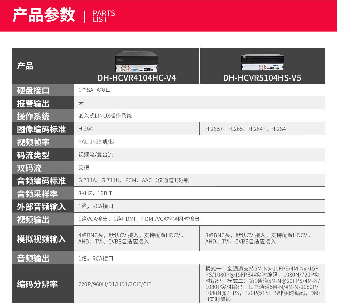Click the 外部音频输入 row label
The height and width of the screenshot is (303, 337).
coord(42,207)
